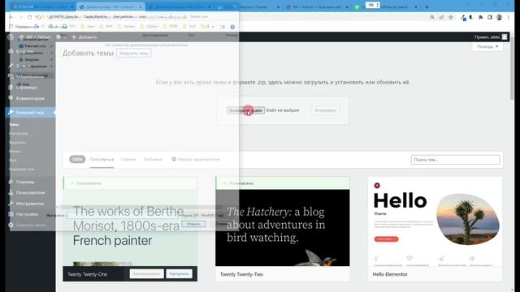
Task: Open Внешний вид in the sidebar
Action: [x=31, y=113]
